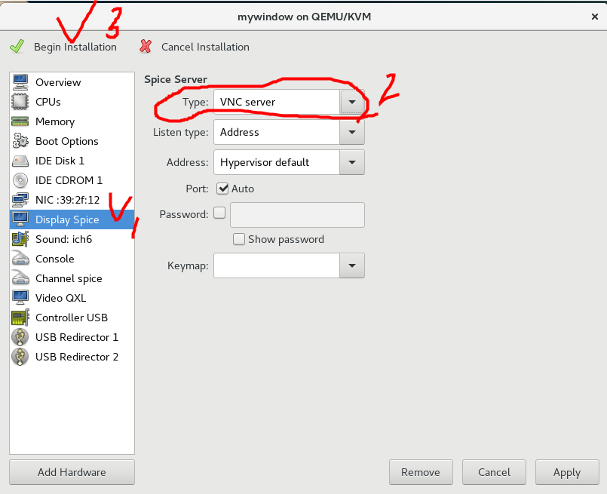Select USB Redirector 1 entry
This screenshot has width=607, height=494.
pos(72,337)
